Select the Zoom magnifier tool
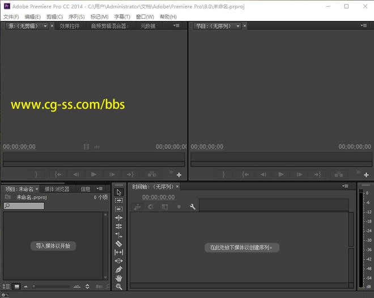Screen dimensions: 374x298 [x=119, y=287]
